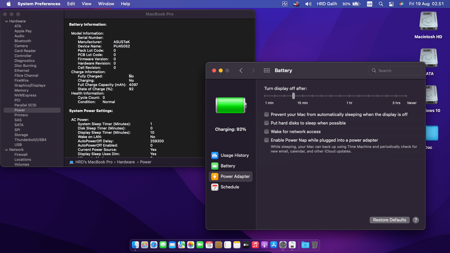
Task: Click the US input source indicator
Action: [x=370, y=4]
